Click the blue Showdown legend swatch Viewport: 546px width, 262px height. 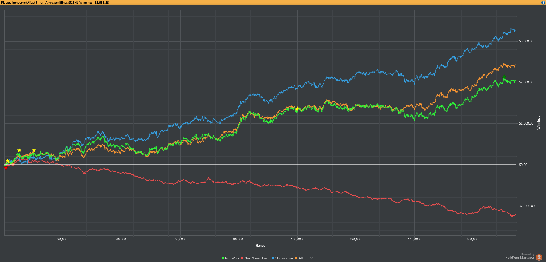(x=273, y=258)
